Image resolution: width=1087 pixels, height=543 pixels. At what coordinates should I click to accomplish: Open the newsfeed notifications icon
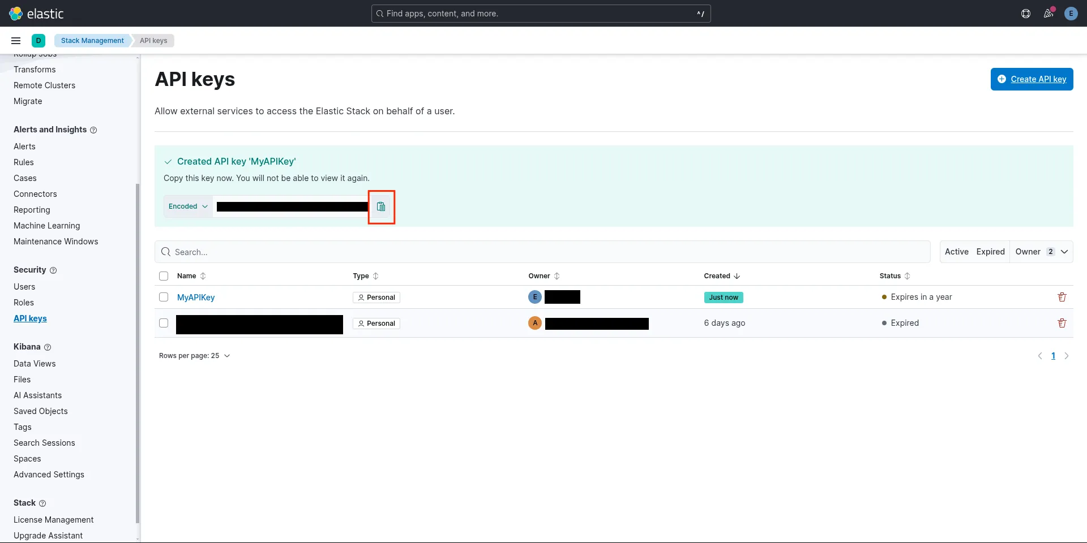(1048, 14)
